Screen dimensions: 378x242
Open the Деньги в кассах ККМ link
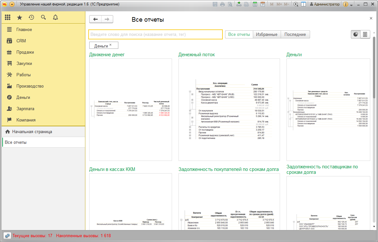point(112,169)
